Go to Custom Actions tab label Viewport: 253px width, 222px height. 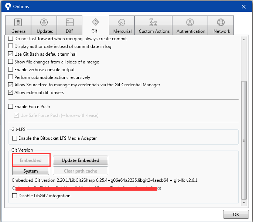click(x=154, y=31)
